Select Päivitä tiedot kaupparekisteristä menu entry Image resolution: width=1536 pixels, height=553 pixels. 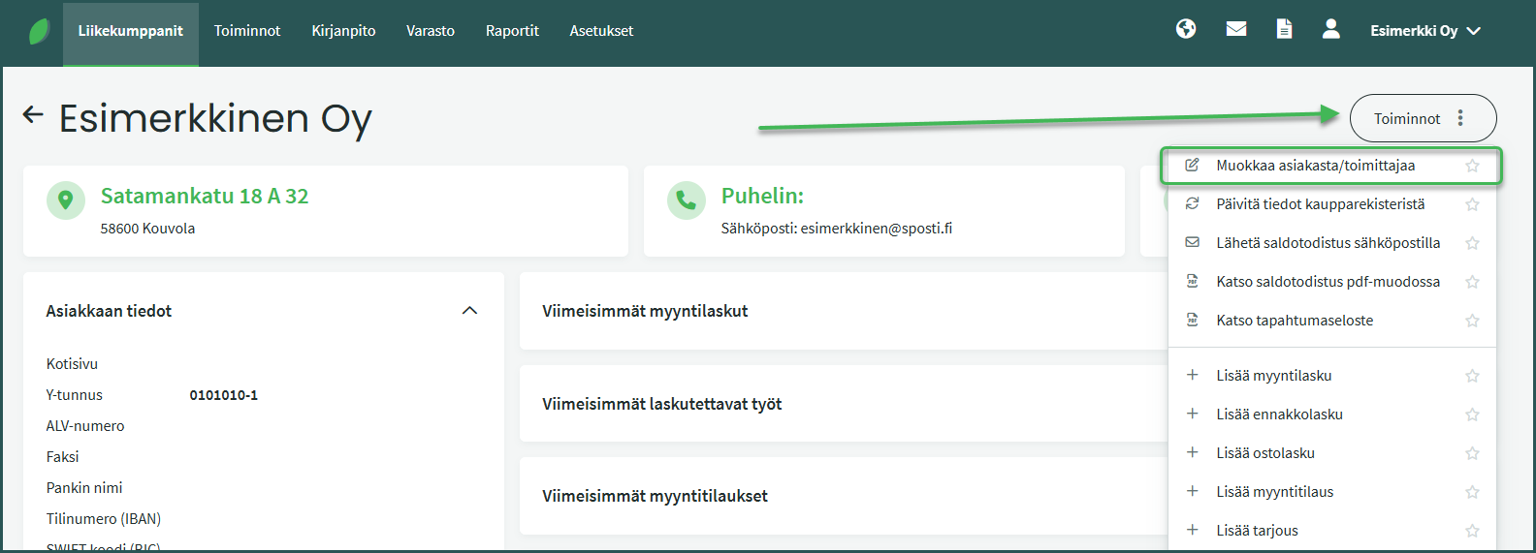pyautogui.click(x=1320, y=204)
